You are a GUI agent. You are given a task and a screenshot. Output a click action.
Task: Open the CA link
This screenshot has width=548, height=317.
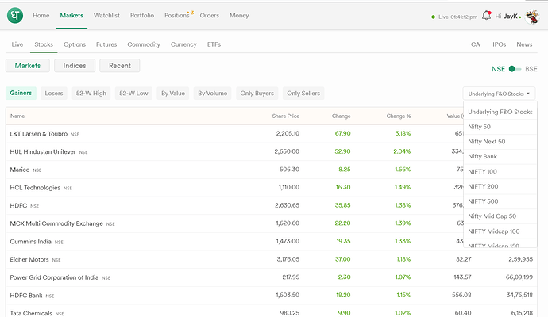475,44
